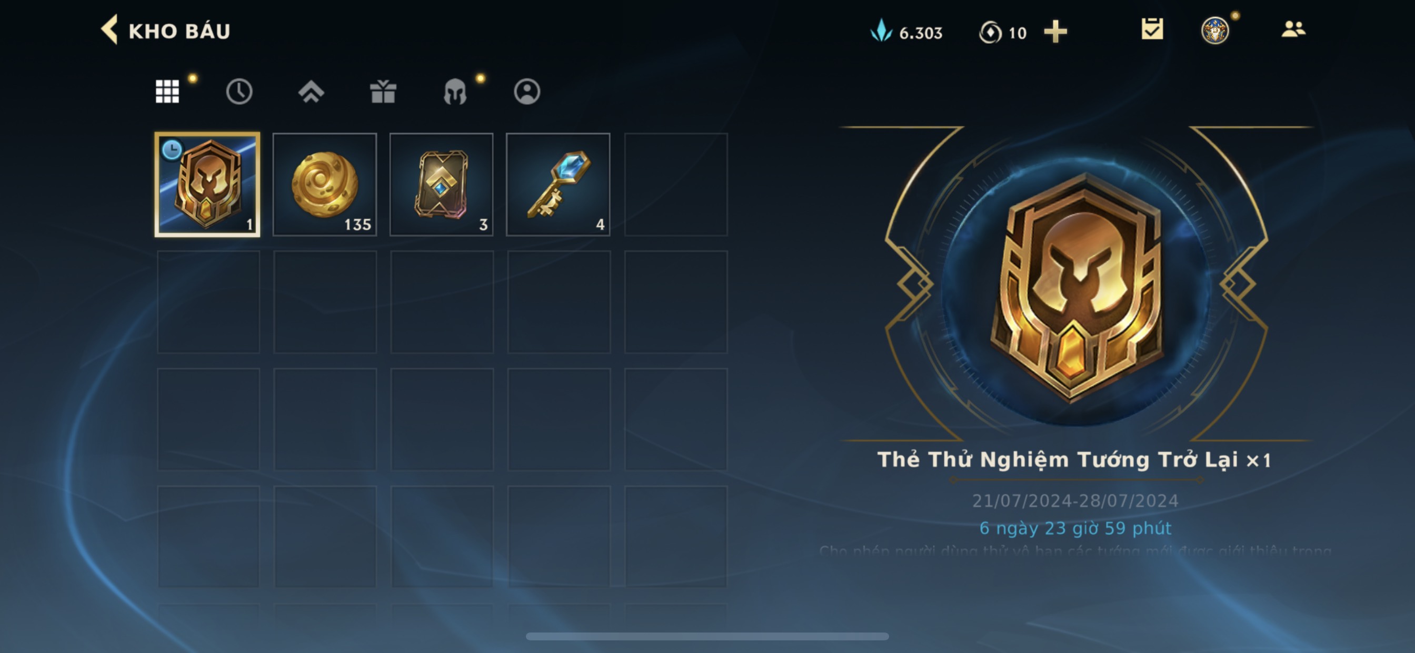Open the gift box filter tab
Viewport: 1415px width, 653px height.
(x=383, y=91)
